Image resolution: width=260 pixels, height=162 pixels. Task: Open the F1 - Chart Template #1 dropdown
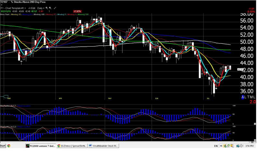click(x=13, y=8)
